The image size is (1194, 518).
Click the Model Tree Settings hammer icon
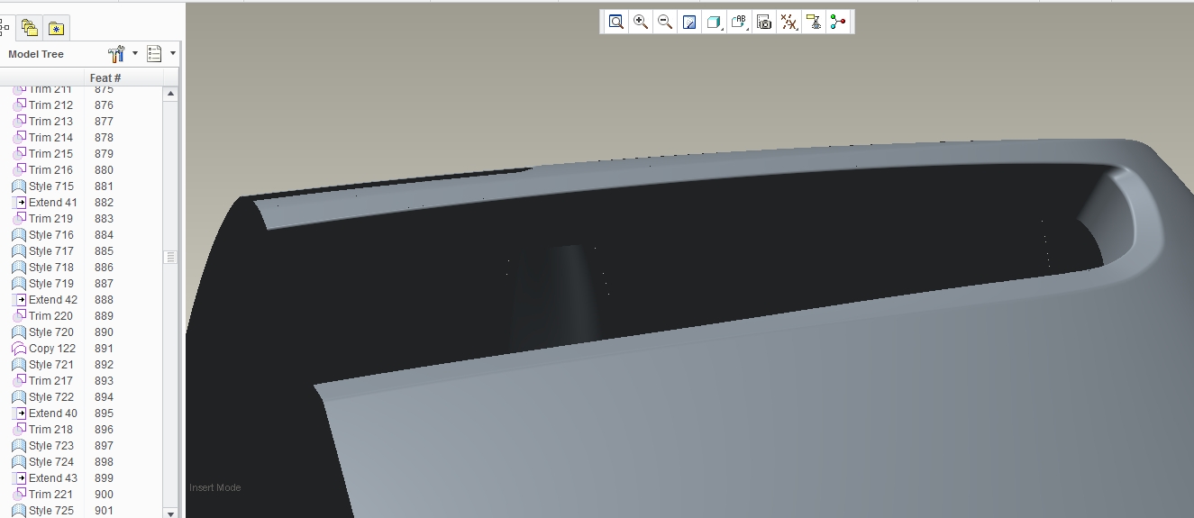116,54
